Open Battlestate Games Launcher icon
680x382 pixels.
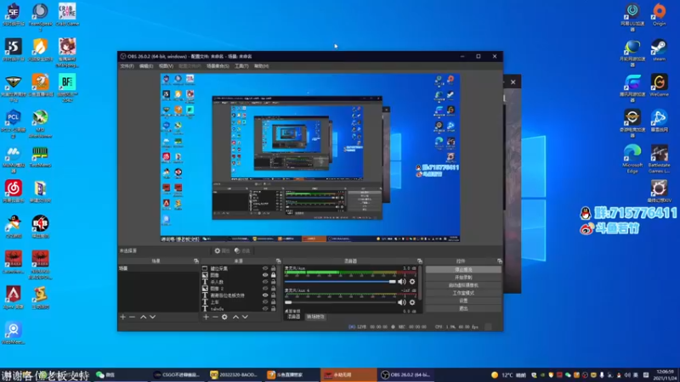click(659, 159)
